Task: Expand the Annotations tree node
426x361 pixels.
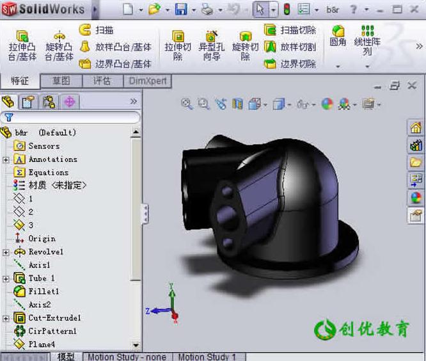Action: (x=6, y=159)
